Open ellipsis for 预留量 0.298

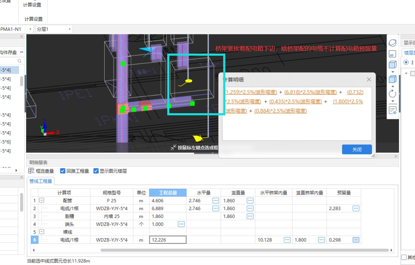tap(356, 240)
